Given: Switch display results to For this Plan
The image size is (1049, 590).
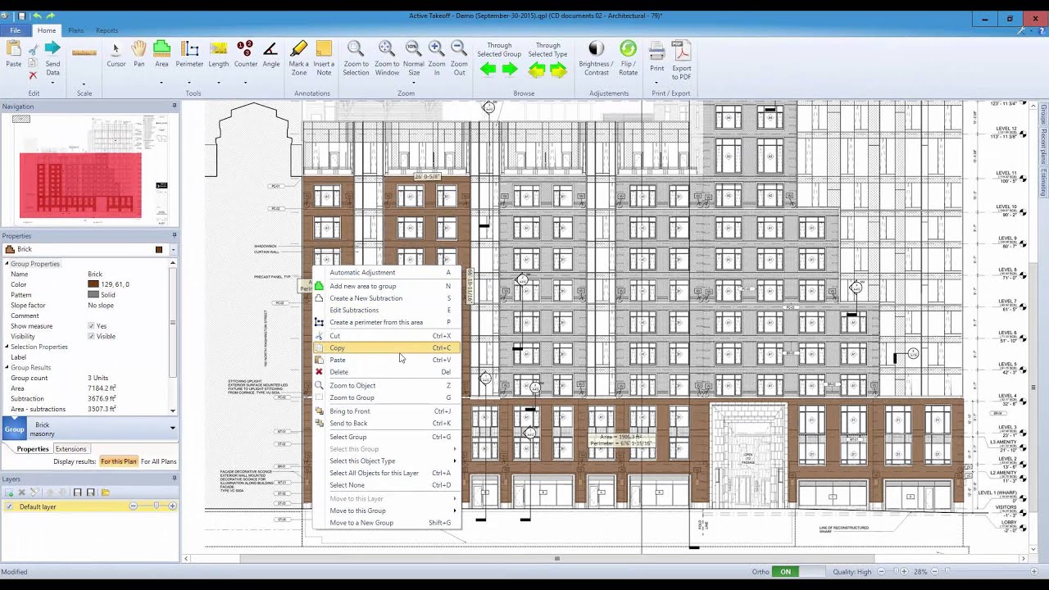Looking at the screenshot, I should [119, 461].
